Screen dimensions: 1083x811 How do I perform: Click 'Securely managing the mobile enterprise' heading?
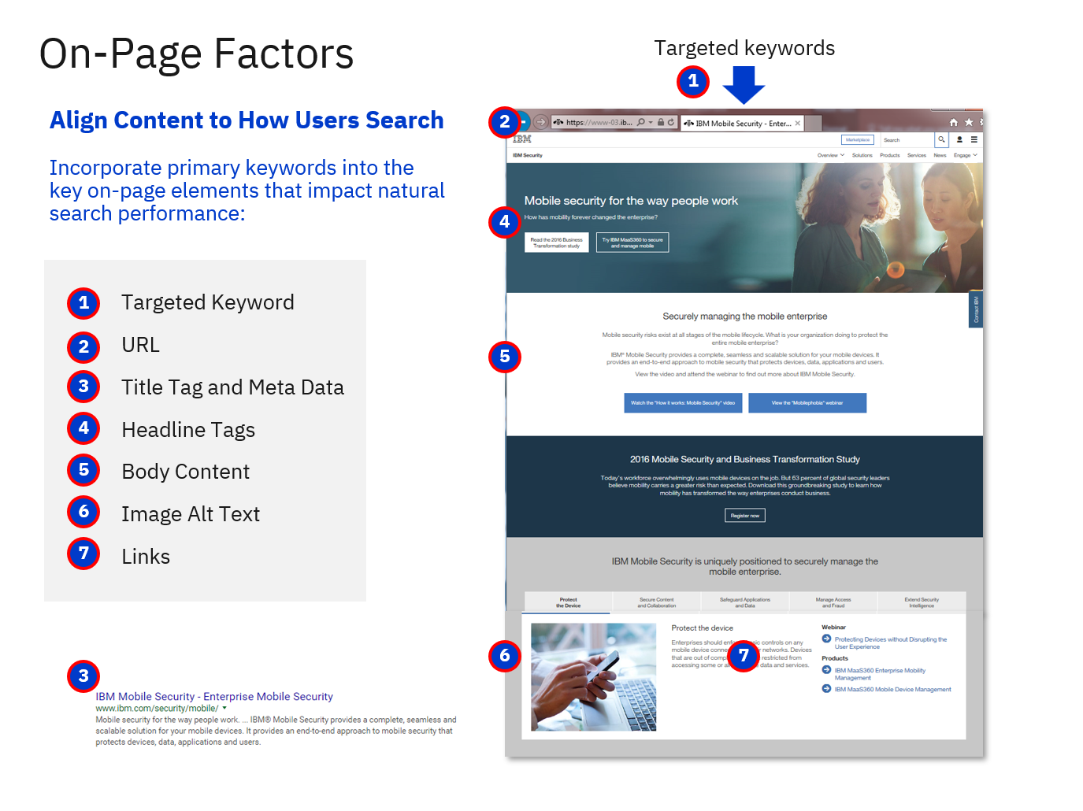click(745, 317)
